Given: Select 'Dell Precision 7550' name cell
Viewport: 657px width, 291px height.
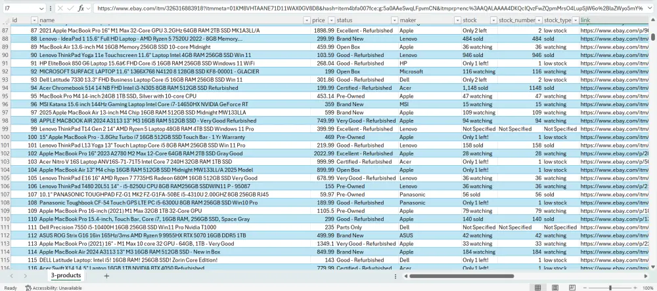Looking at the screenshot, I should 174,227.
